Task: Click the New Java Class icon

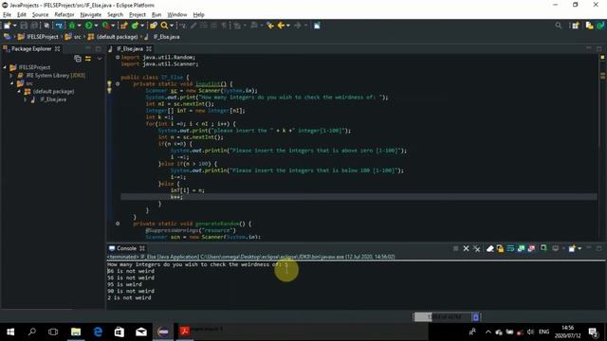Action: pos(135,26)
